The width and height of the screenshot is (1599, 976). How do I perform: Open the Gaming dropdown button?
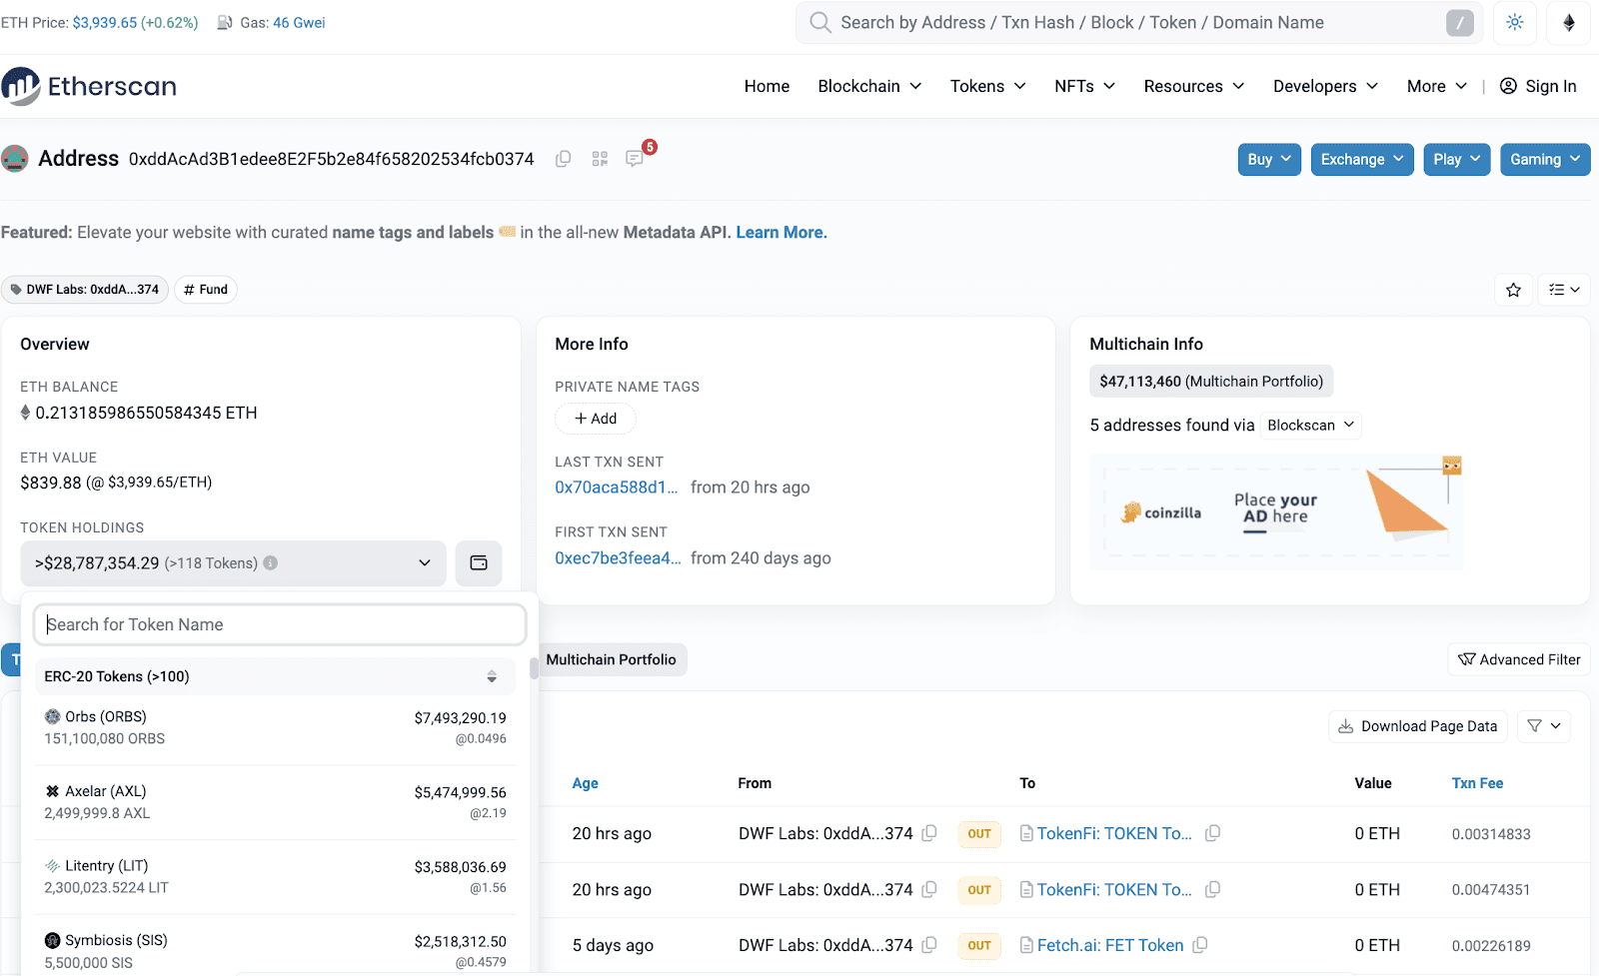click(1545, 160)
